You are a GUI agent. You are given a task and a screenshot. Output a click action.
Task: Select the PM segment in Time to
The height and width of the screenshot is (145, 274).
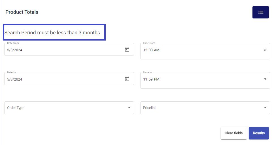tap(157, 79)
